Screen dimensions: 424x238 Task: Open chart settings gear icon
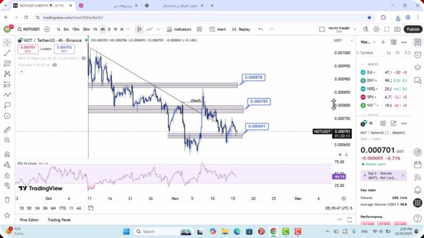pyautogui.click(x=377, y=29)
